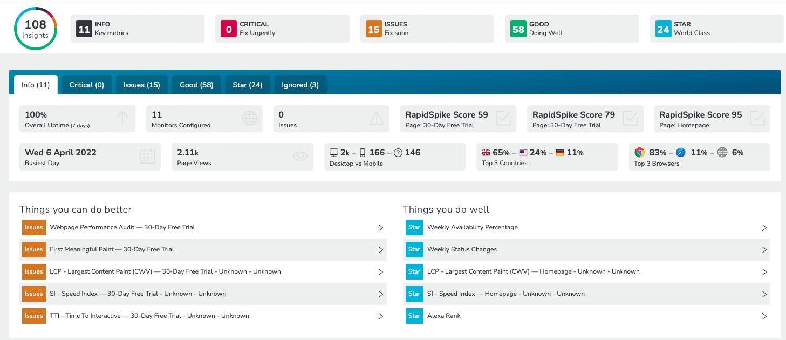Click the checkmark on RapidSpike Score 59
Screen dimensions: 786x340
503,118
